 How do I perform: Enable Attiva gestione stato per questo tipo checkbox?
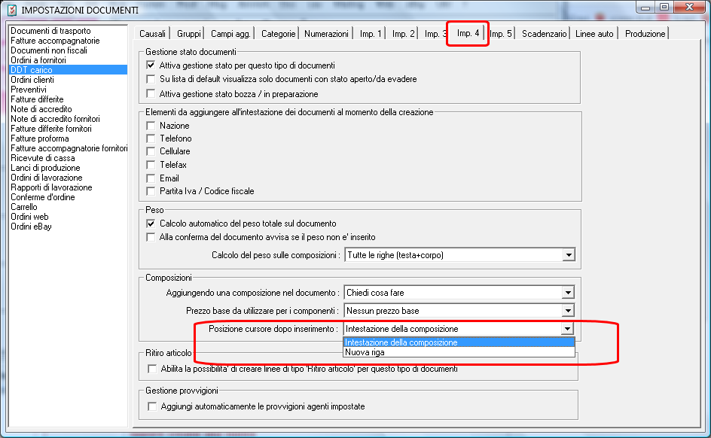pyautogui.click(x=151, y=65)
